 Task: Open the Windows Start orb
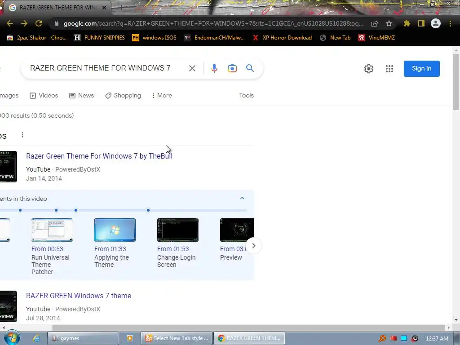coord(12,338)
